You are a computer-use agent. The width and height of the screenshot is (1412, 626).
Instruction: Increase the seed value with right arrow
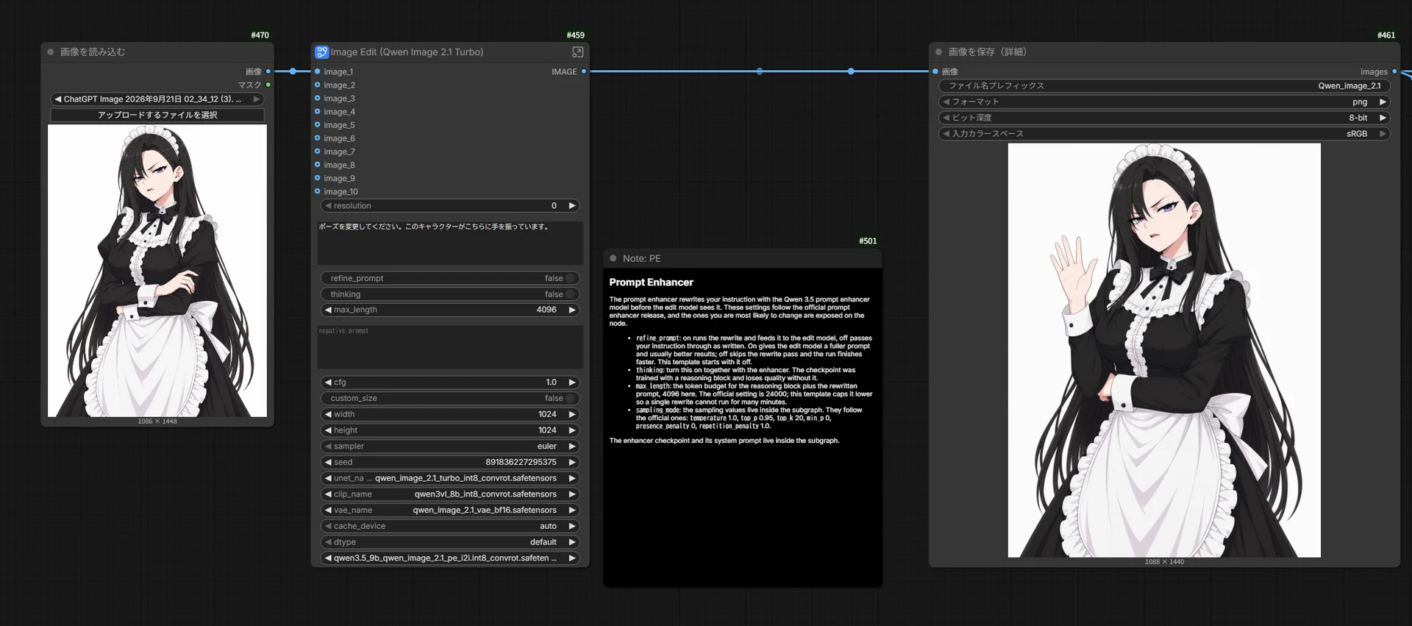coord(572,462)
